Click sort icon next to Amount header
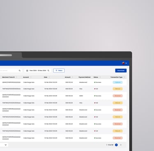The height and width of the screenshot is (151, 154). click(72, 77)
